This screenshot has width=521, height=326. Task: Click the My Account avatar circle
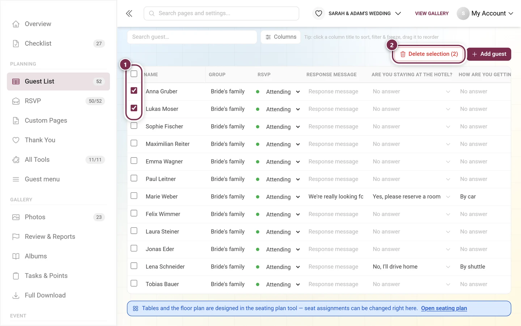coord(463,13)
